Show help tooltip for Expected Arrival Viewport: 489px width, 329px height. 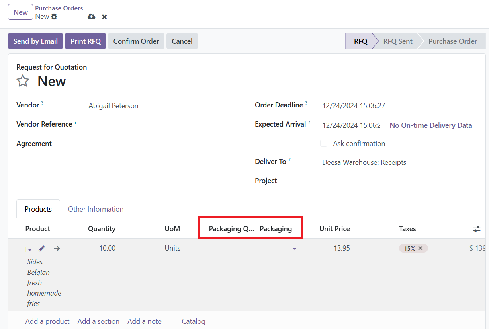click(x=309, y=122)
